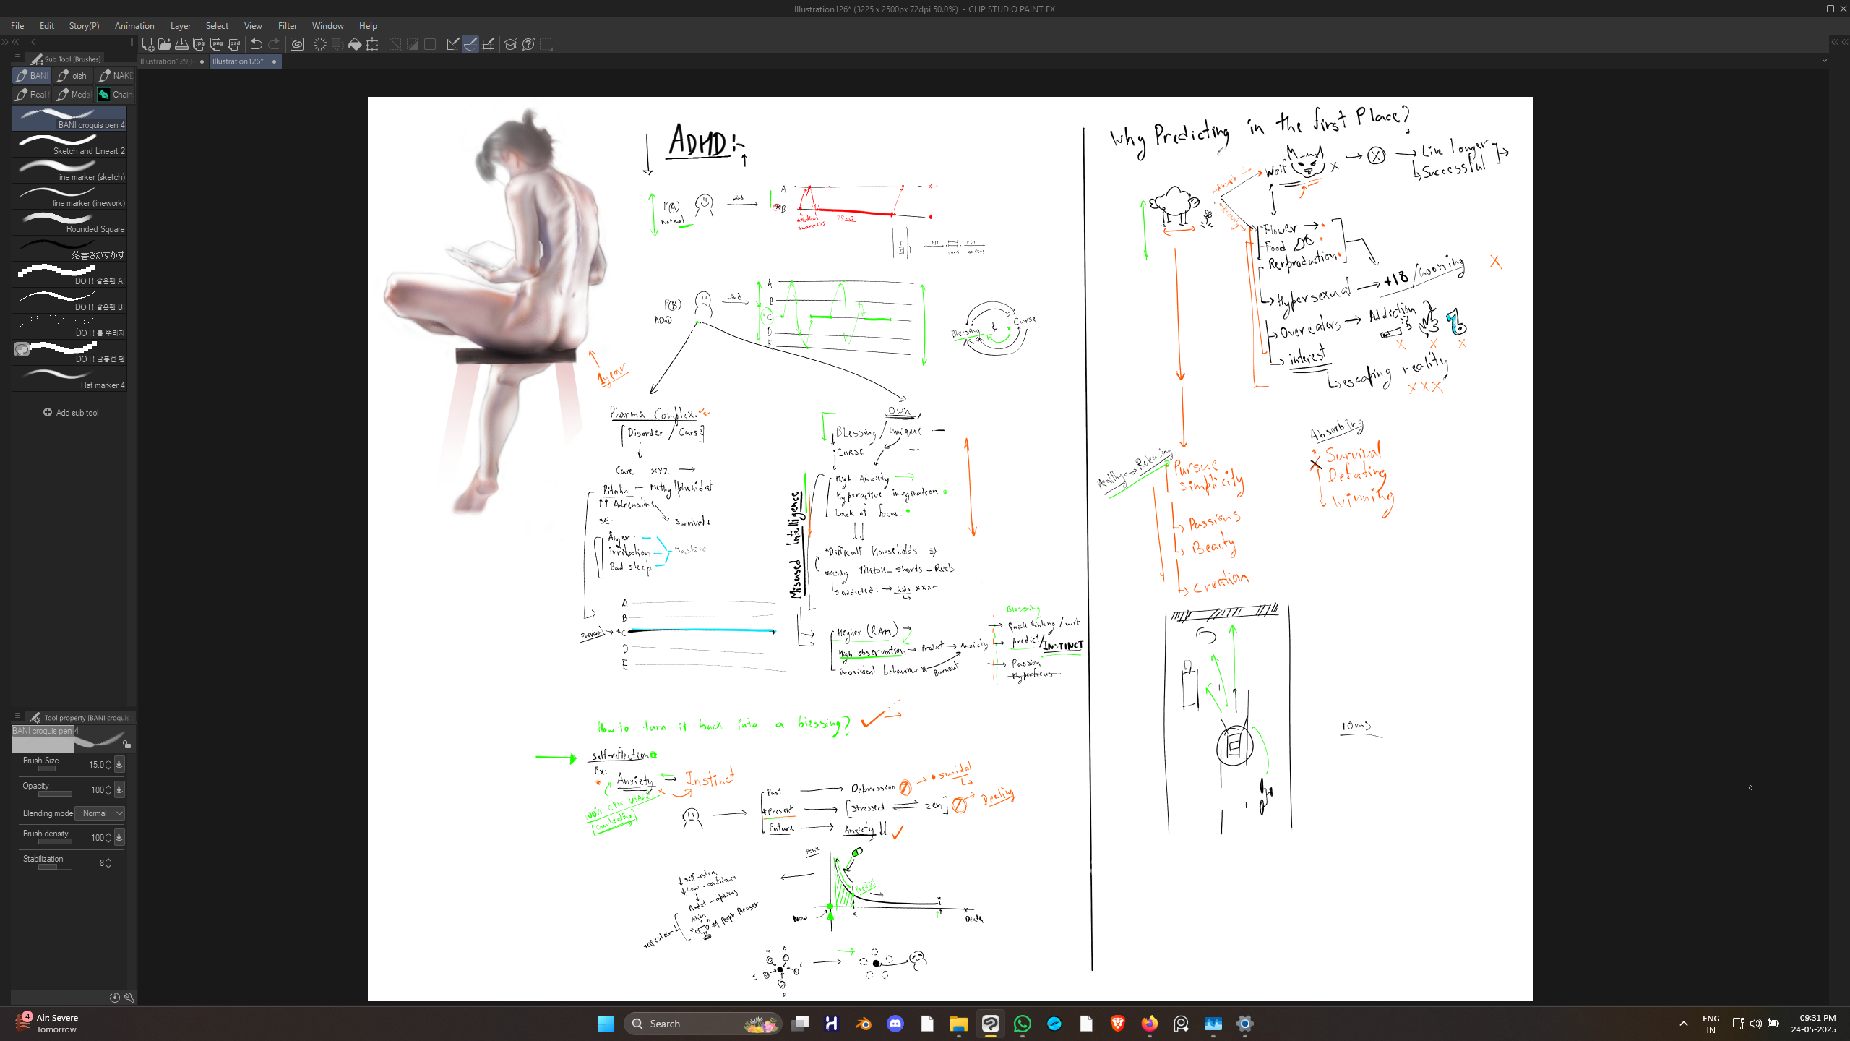Click the dashed rectangle command bar icon

pos(546,44)
